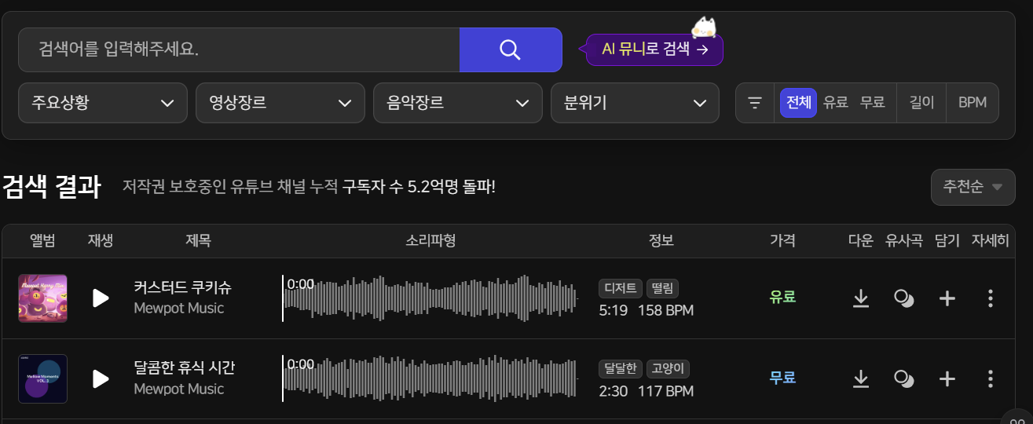Open more options for 달콤한 휴식 시간
This screenshot has height=424, width=1033.
pos(991,379)
